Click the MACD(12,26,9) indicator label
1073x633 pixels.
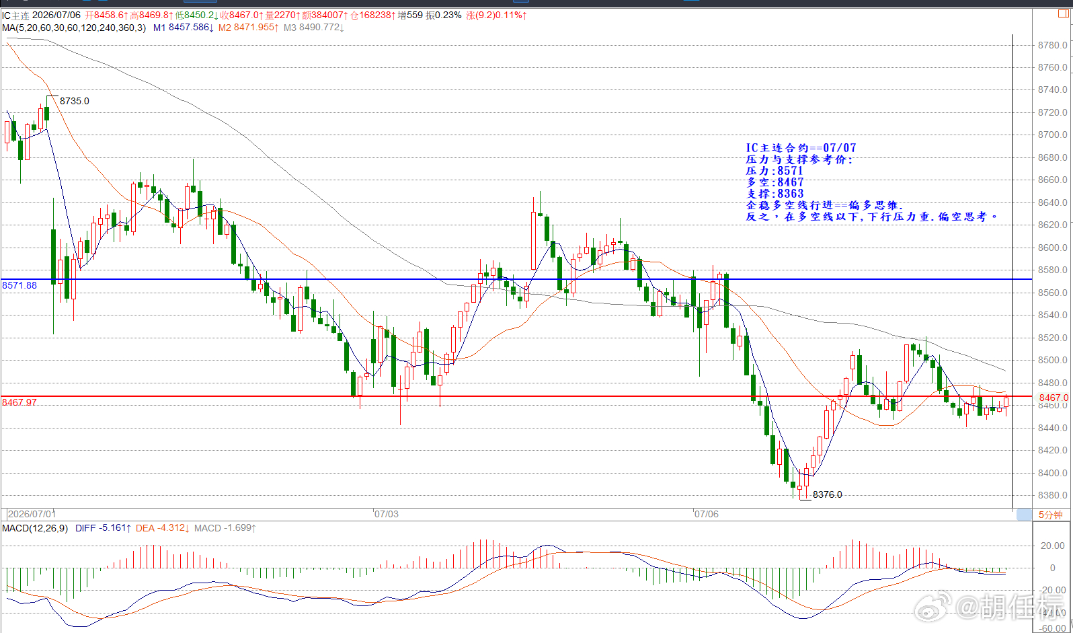(x=35, y=528)
